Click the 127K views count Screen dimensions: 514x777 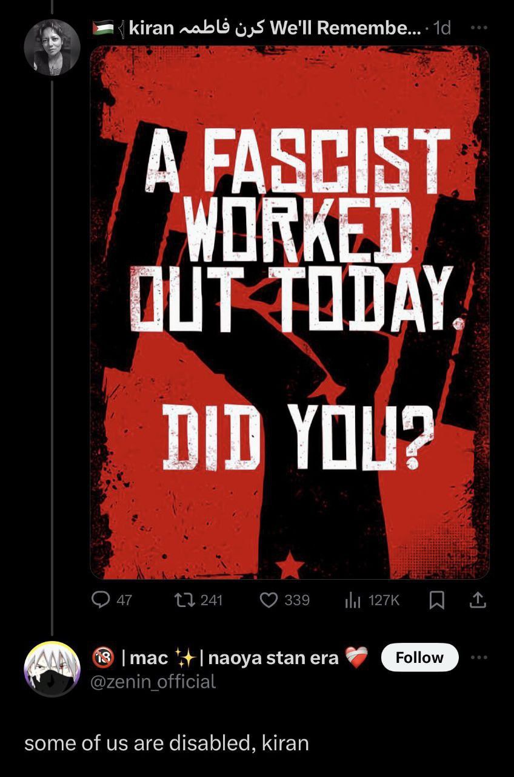(384, 600)
